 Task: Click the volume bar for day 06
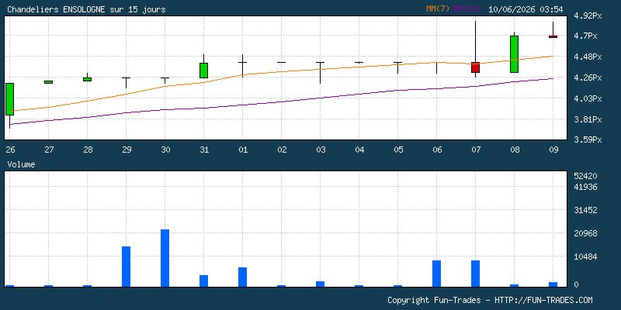[436, 274]
